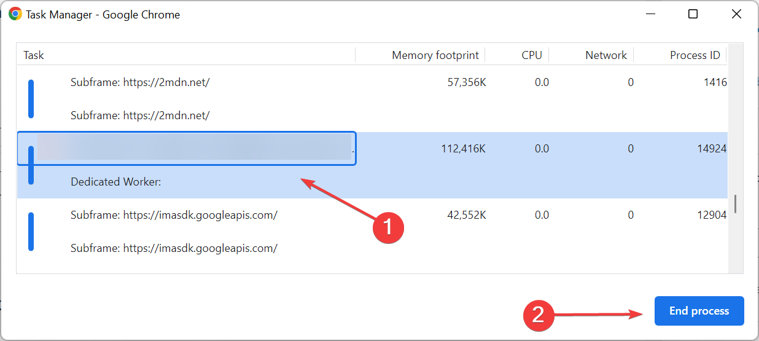Select first imasdk.googleapis.com subframe row
Screen dimensions: 759x341
[372, 215]
